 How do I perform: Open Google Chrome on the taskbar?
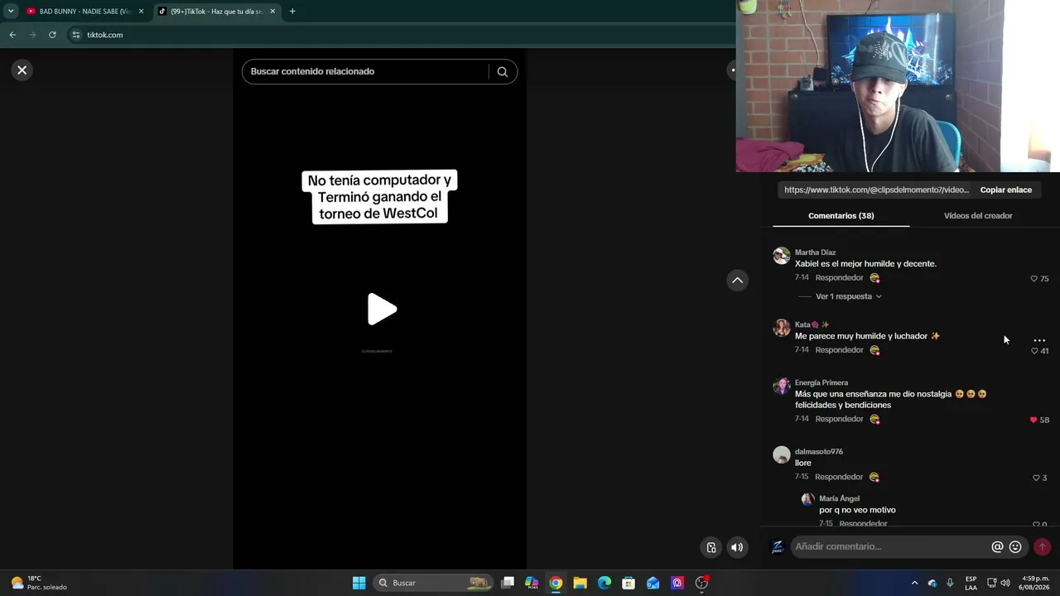point(556,583)
